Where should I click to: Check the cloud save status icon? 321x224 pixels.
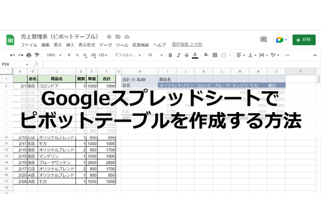coord(127,37)
